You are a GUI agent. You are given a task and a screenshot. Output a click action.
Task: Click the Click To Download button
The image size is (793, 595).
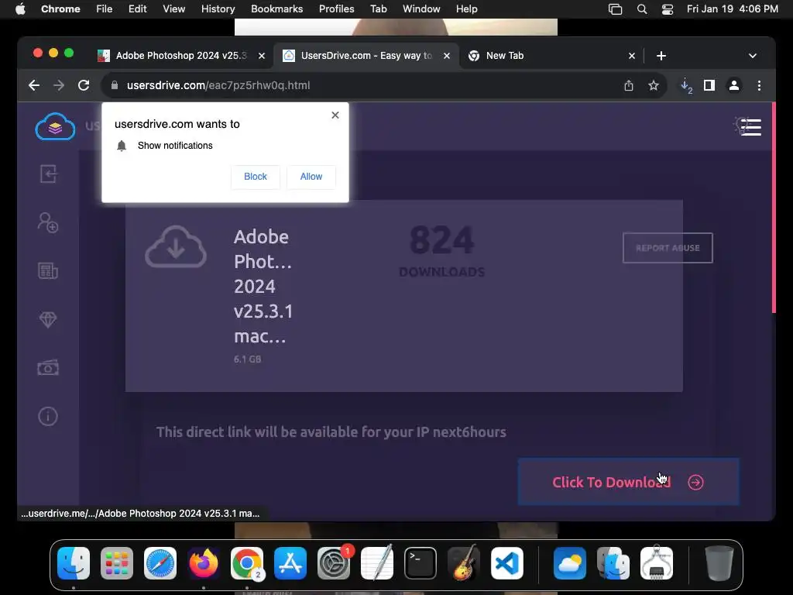(x=628, y=482)
